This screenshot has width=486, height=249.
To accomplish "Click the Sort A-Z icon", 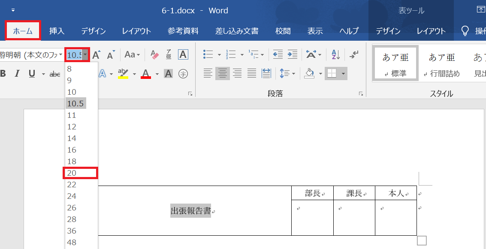I will 335,55.
